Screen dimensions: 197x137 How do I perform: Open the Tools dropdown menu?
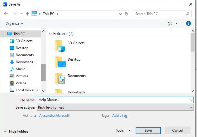coord(123,131)
